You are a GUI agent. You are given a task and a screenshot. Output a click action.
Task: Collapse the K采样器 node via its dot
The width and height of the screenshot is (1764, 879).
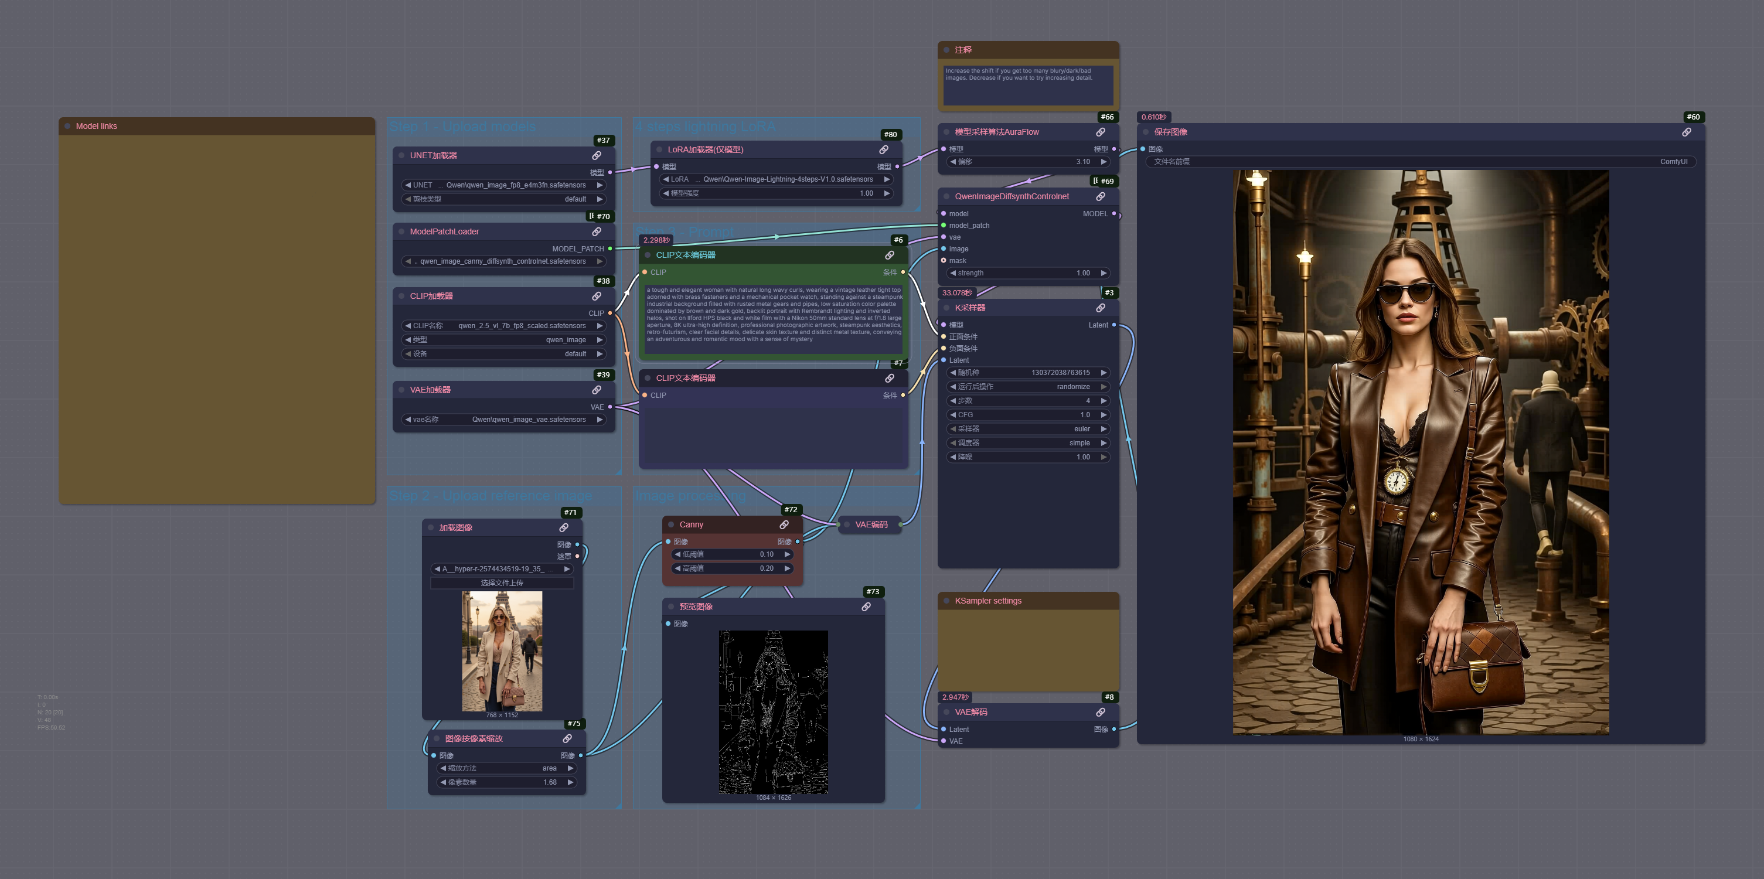click(946, 308)
